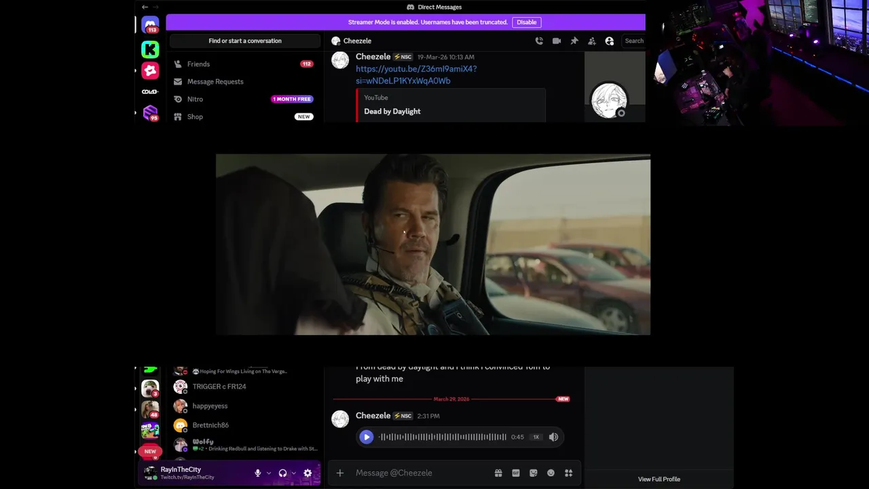Open the COLO server icon
869x489 pixels.
(150, 92)
